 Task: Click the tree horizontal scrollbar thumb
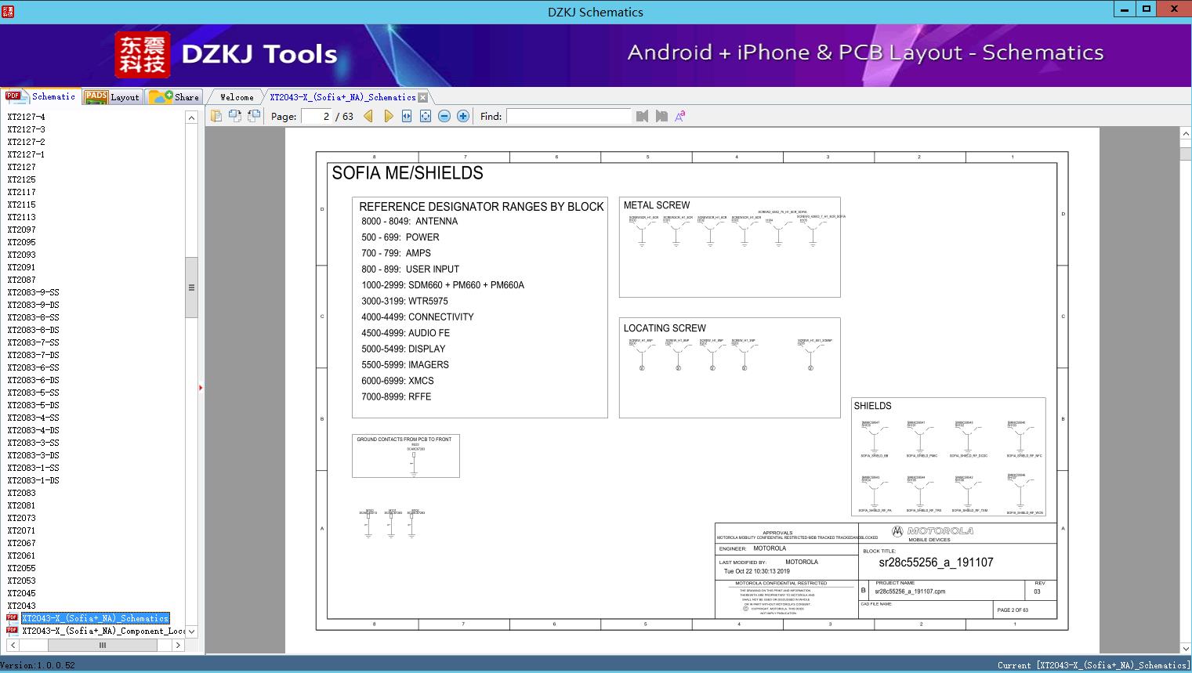103,645
